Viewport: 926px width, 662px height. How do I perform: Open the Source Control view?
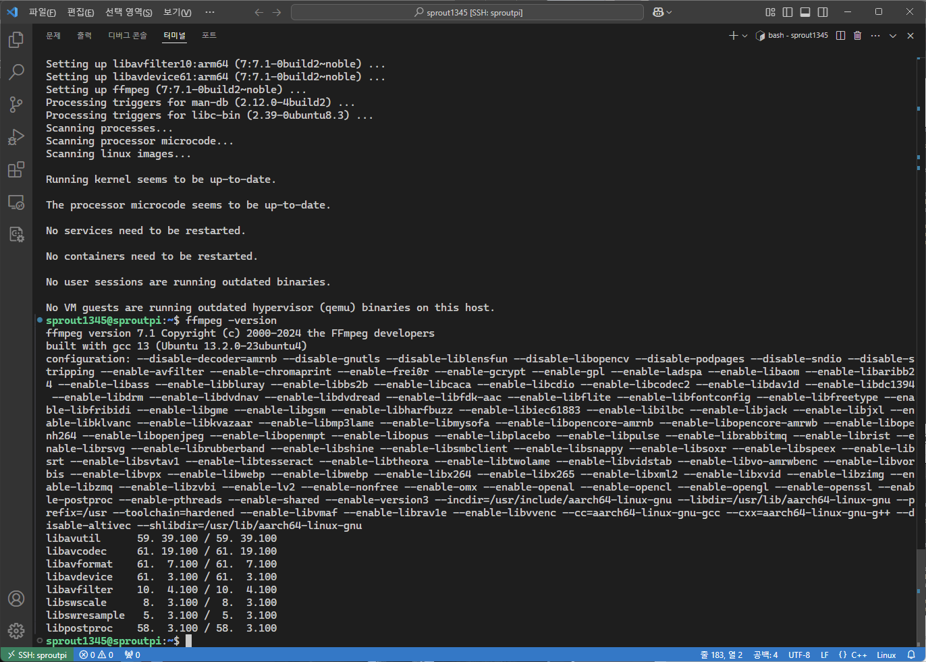(16, 105)
